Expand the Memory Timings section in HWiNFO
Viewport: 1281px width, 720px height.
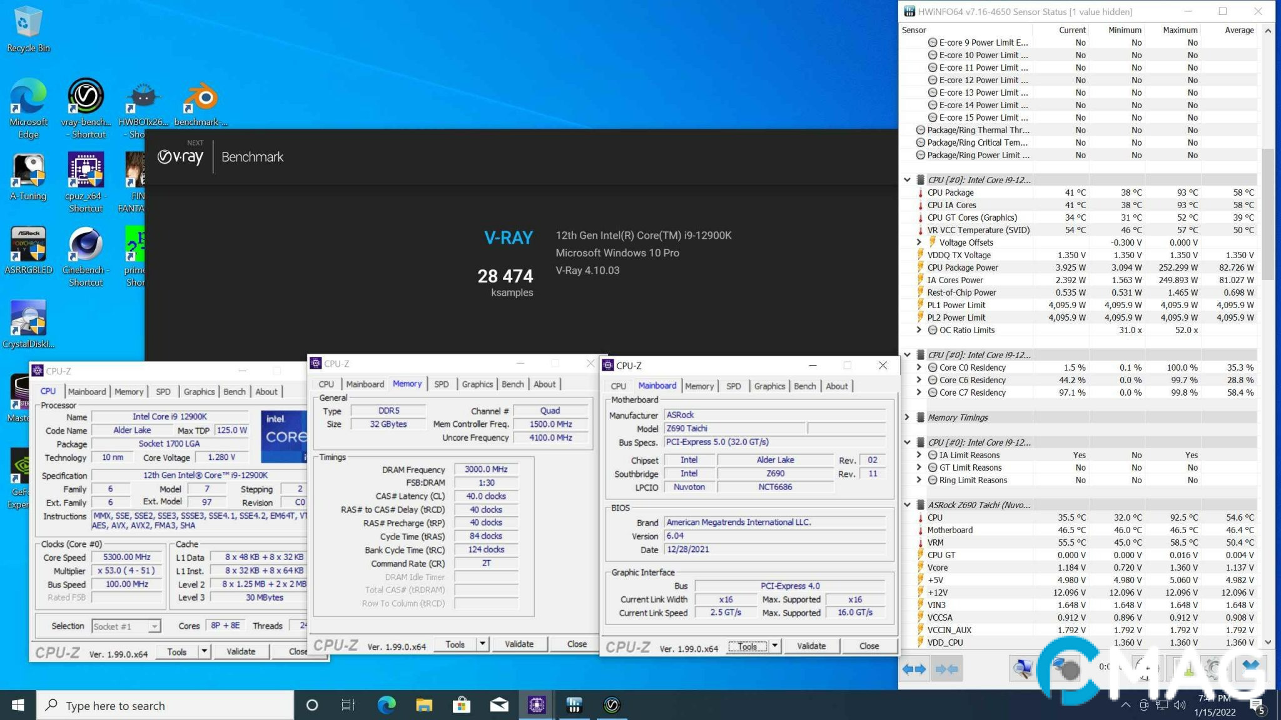(908, 417)
